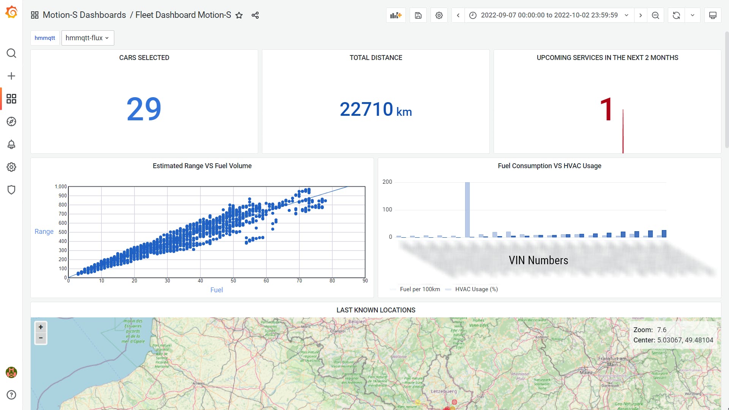Screen dimensions: 729x410
Task: Open the Alerting bell icon
Action: (x=11, y=144)
